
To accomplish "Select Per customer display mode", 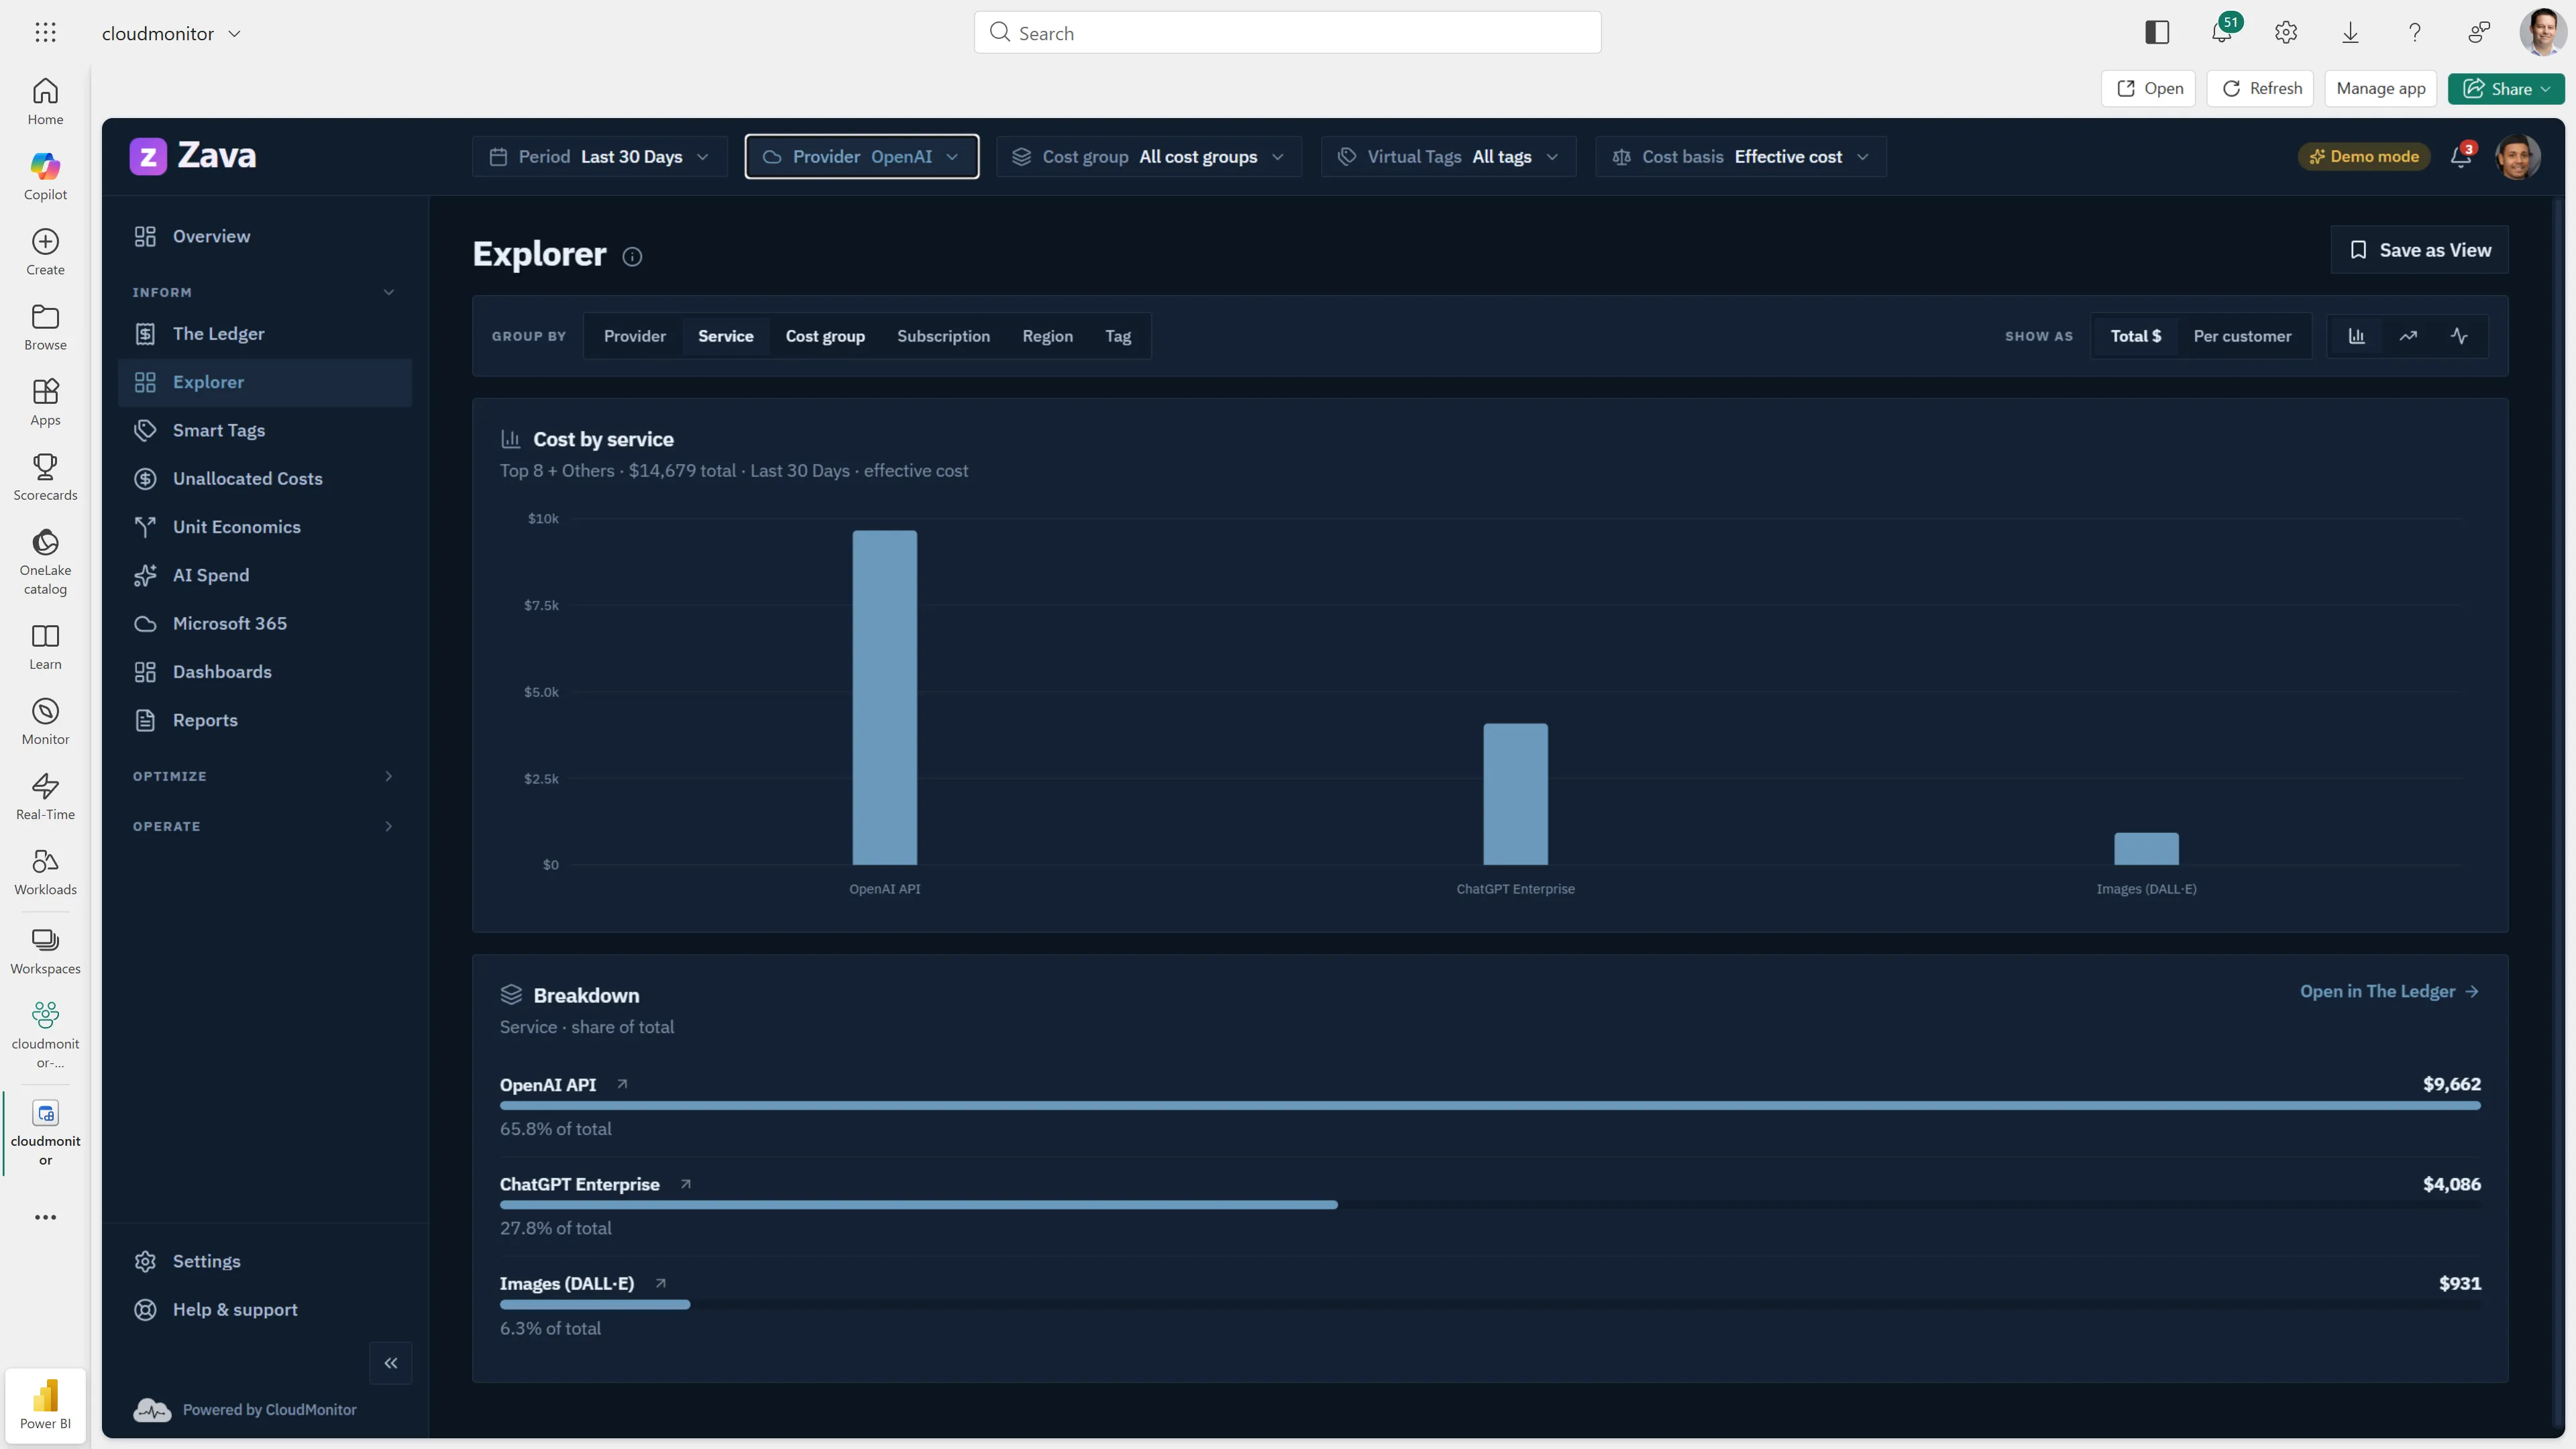I will pos(2242,336).
